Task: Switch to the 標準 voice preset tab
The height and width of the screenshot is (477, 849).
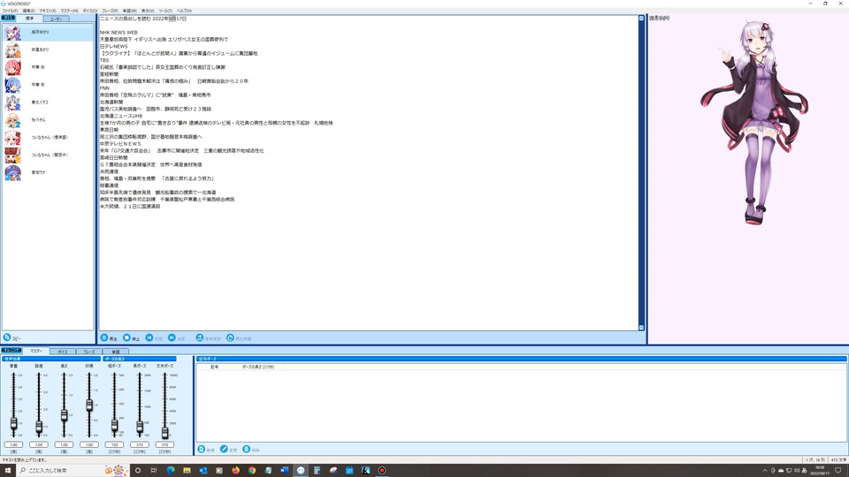Action: point(29,19)
